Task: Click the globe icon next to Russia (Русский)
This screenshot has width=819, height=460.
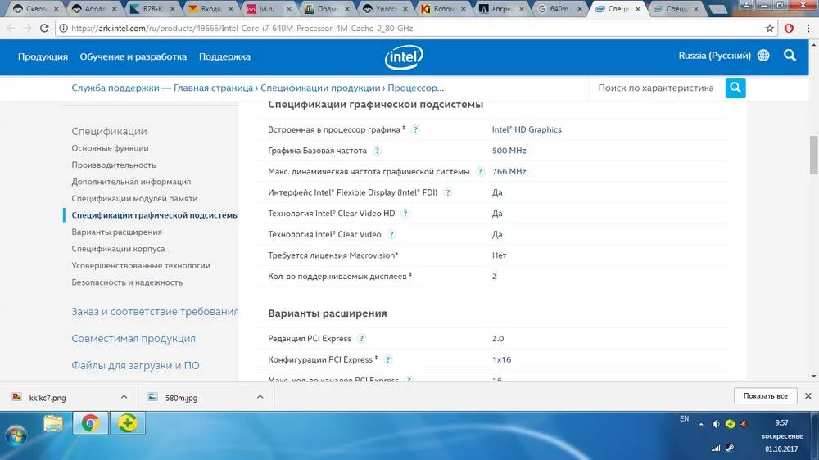Action: [763, 56]
